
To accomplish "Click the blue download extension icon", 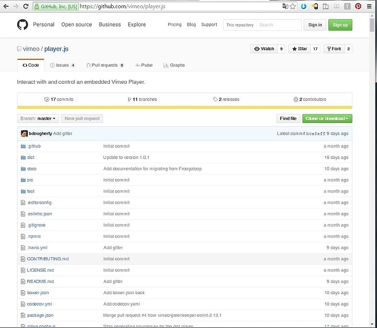I will point(304,6).
